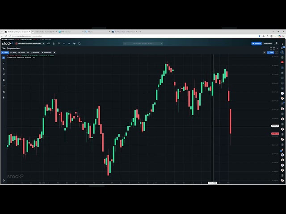
Task: Click the fullscreen icon of the chart widget
Action: (271, 49)
